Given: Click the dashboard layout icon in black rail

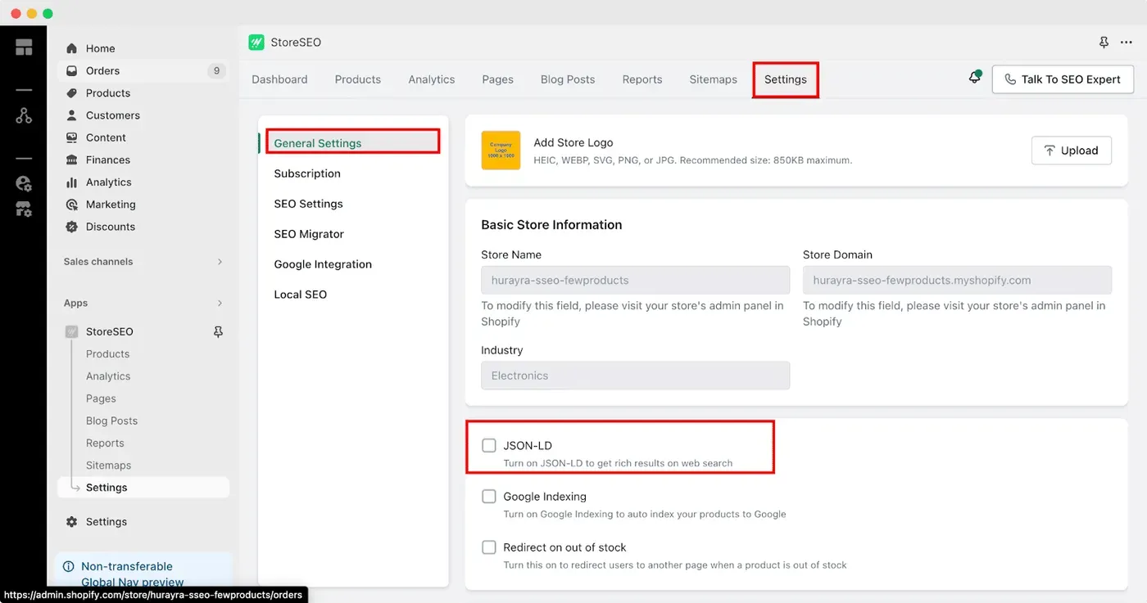Looking at the screenshot, I should (24, 47).
